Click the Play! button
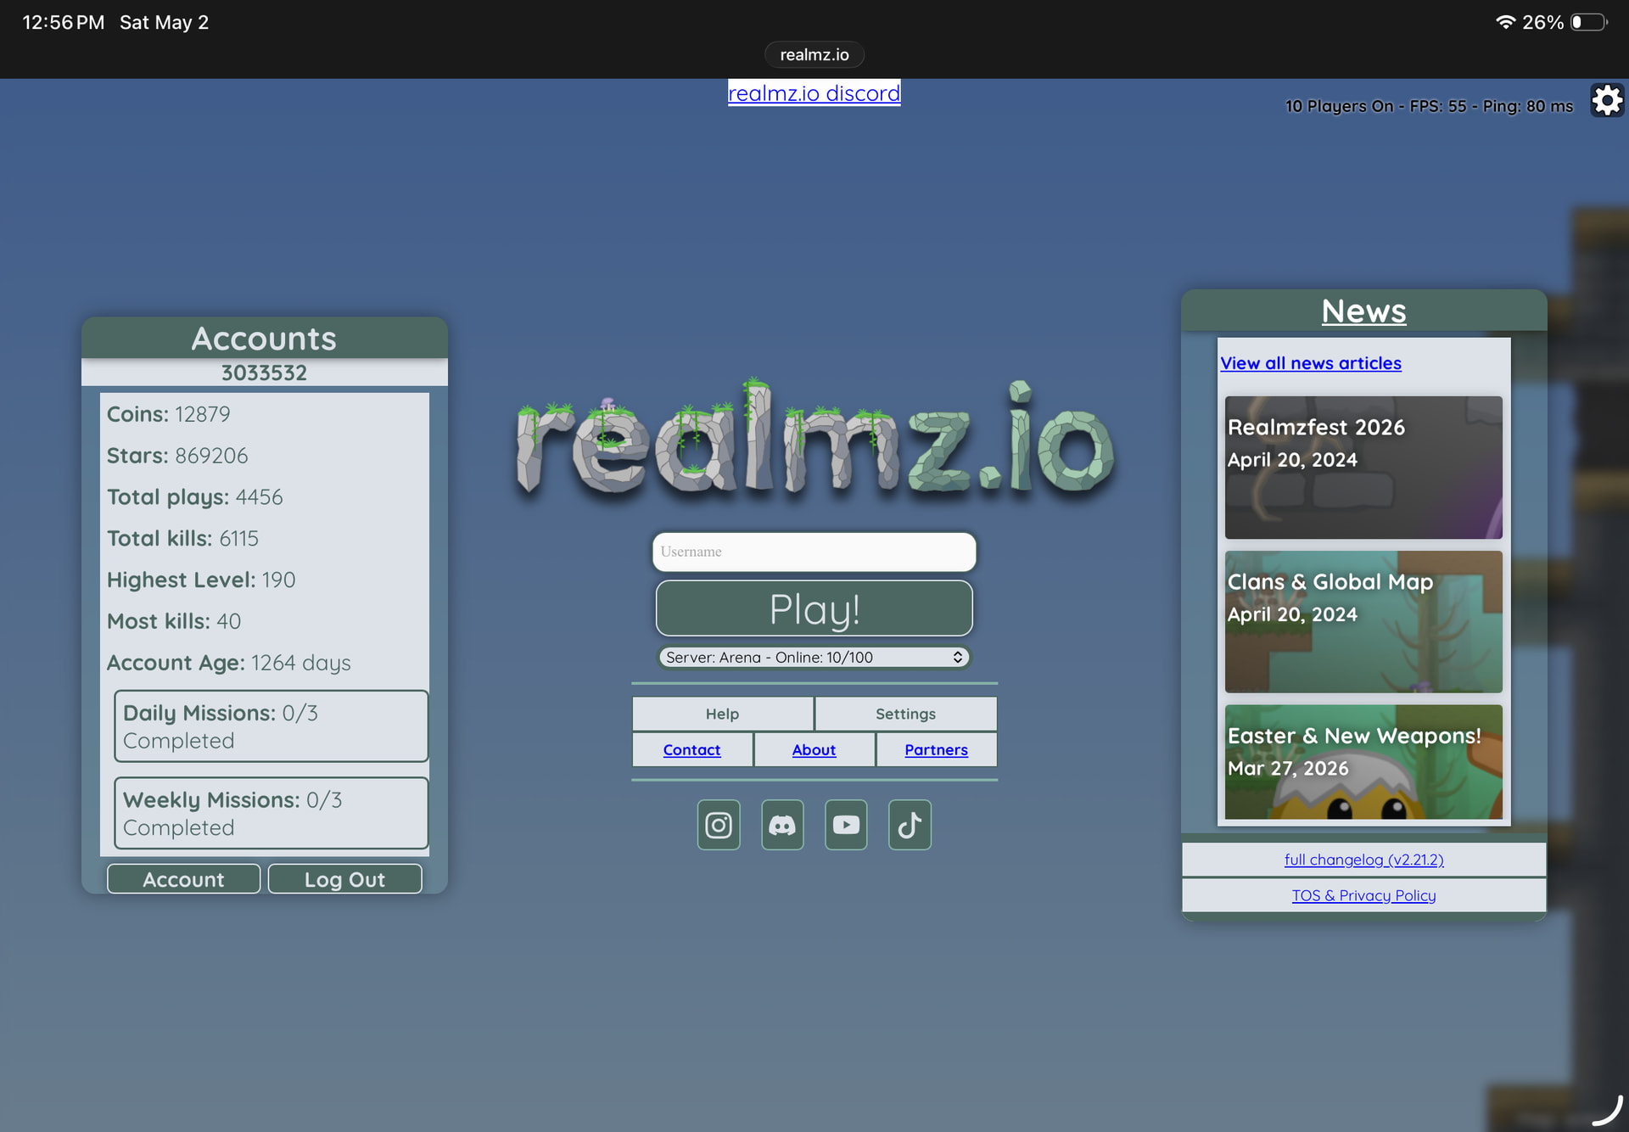 point(814,608)
